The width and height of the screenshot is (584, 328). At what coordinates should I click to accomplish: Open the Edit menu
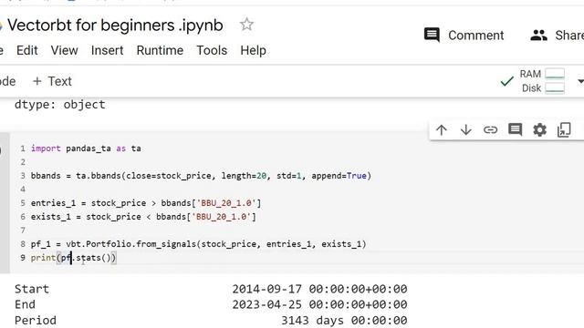[x=26, y=50]
